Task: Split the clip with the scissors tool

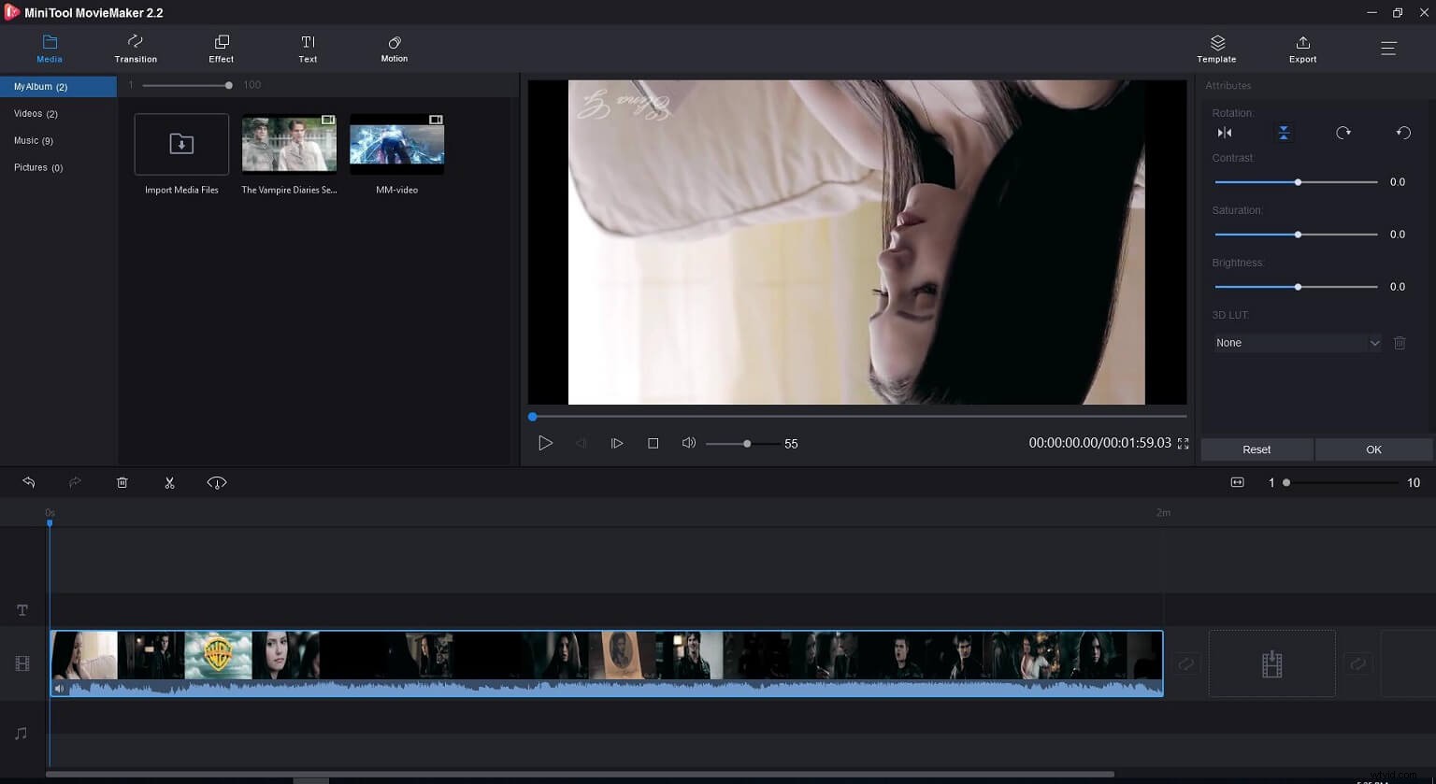Action: point(169,482)
